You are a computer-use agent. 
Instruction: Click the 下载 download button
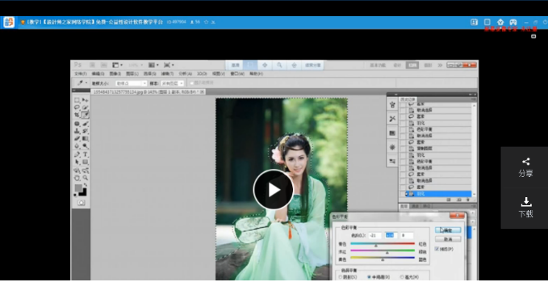525,207
